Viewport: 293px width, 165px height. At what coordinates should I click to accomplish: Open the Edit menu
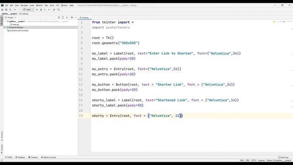click(x=11, y=5)
